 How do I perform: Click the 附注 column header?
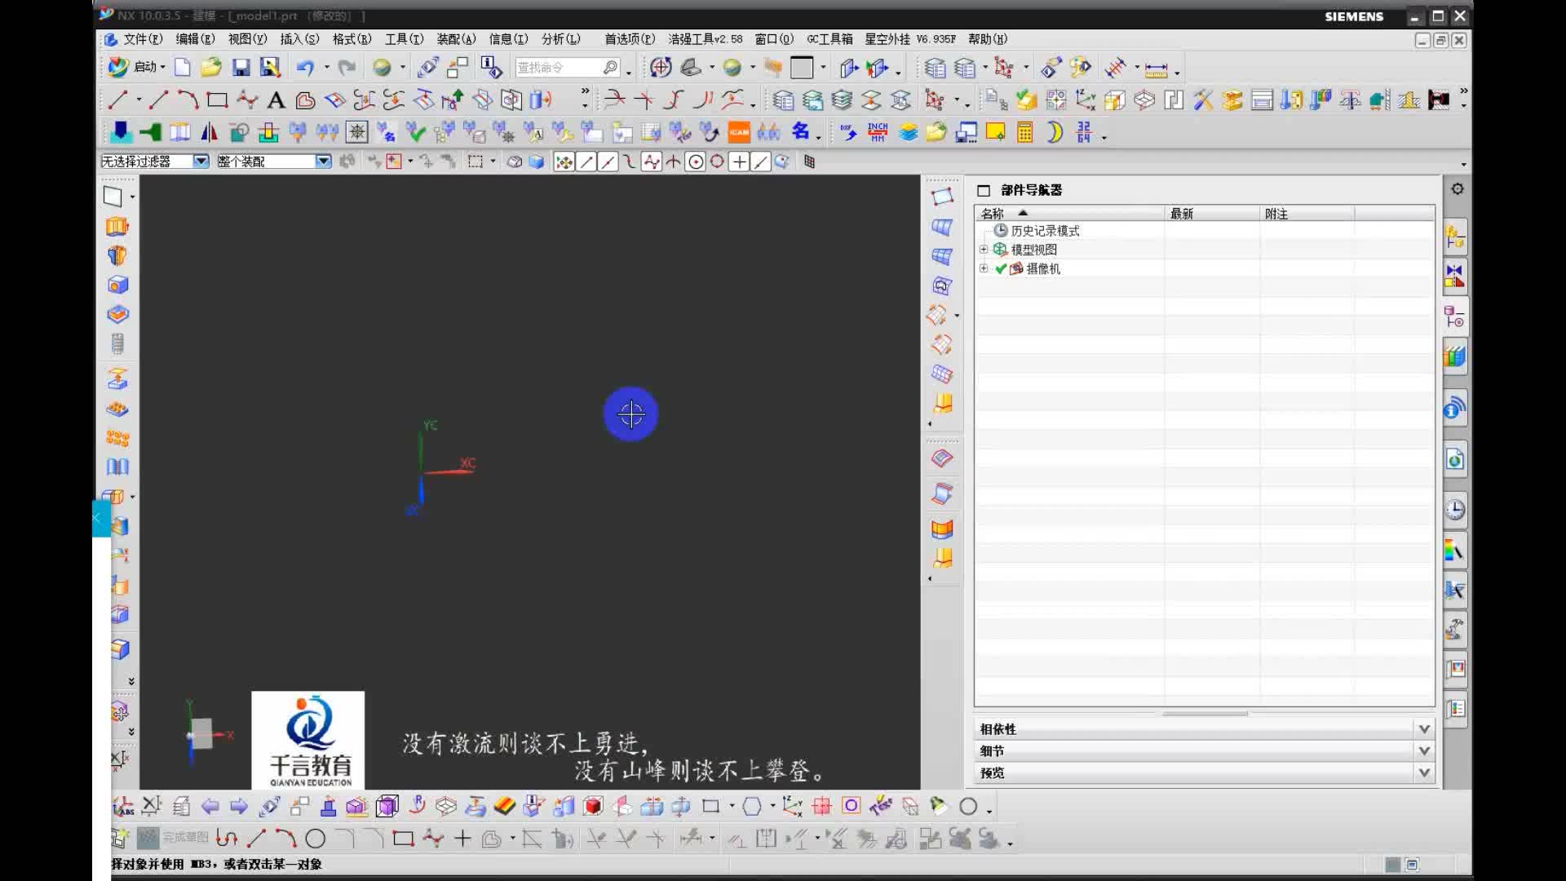pyautogui.click(x=1307, y=214)
